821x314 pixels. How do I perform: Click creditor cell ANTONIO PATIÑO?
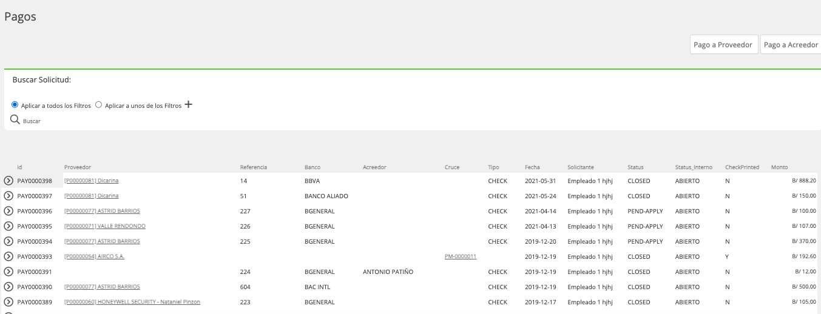coord(388,272)
